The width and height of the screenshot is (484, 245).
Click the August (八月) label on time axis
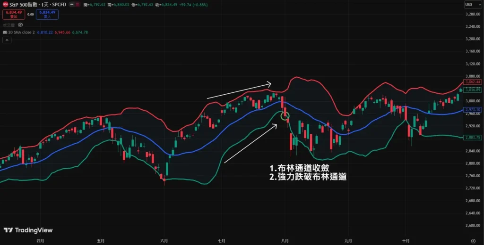(x=285, y=240)
